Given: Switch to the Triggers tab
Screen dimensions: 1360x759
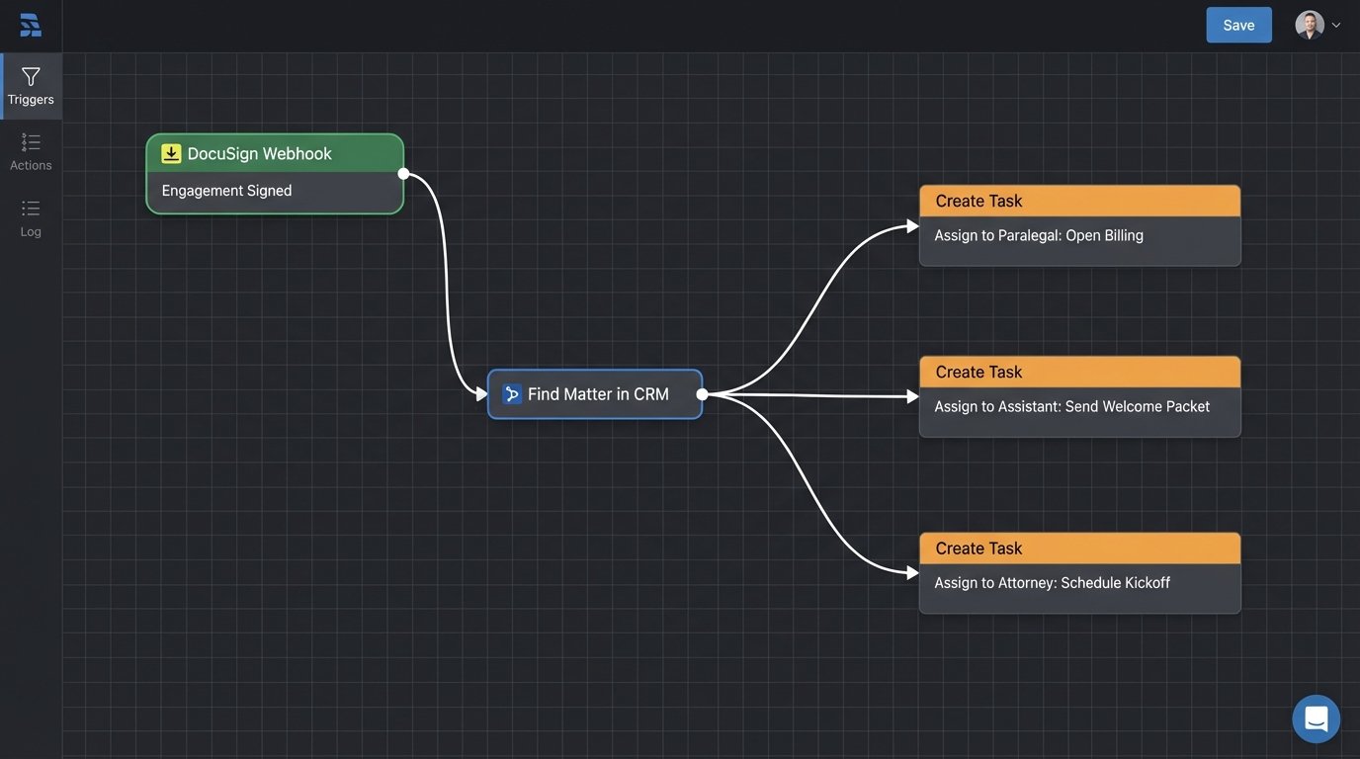Looking at the screenshot, I should (30, 86).
